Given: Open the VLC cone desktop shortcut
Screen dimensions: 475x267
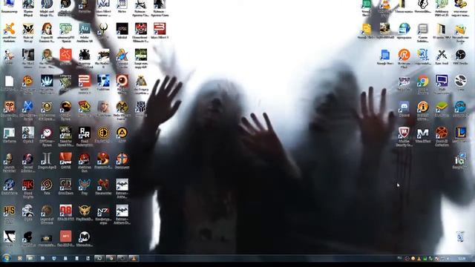Looking at the screenshot, I should pyautogui.click(x=385, y=5).
